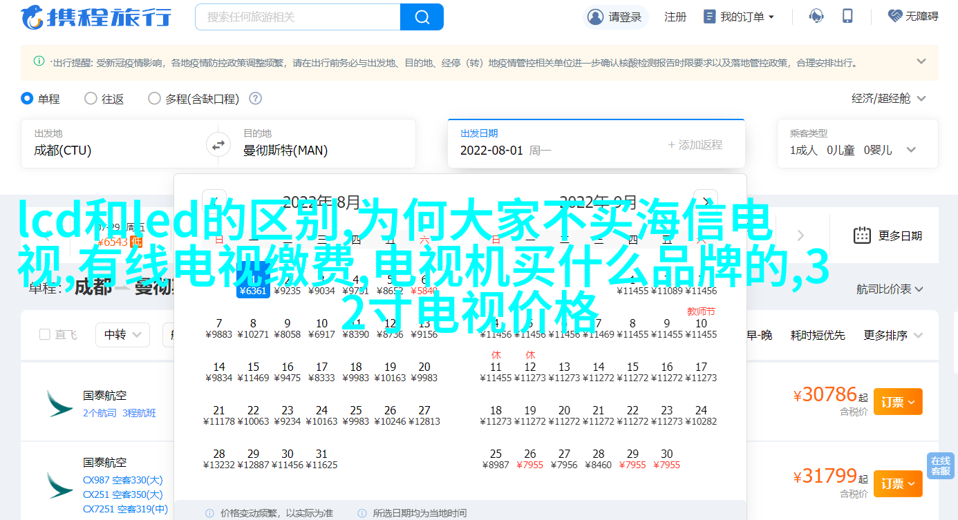Click the info icon before 所选日期均为当地时间
958x520 pixels.
(361, 514)
